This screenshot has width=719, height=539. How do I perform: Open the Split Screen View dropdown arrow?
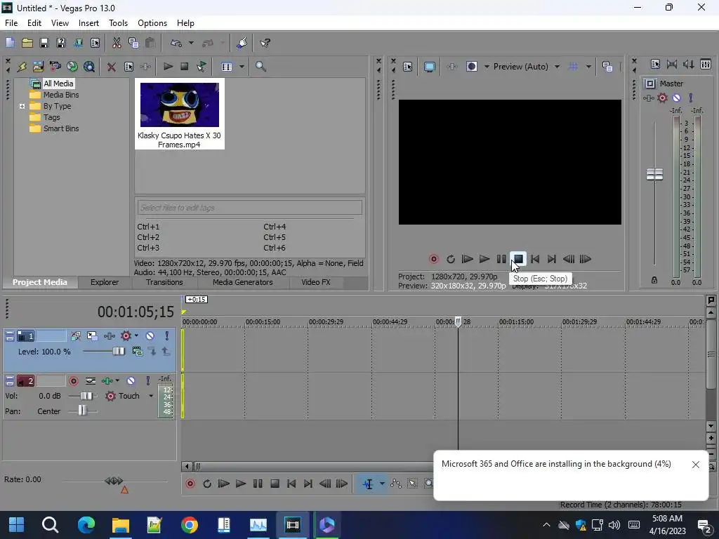(487, 67)
